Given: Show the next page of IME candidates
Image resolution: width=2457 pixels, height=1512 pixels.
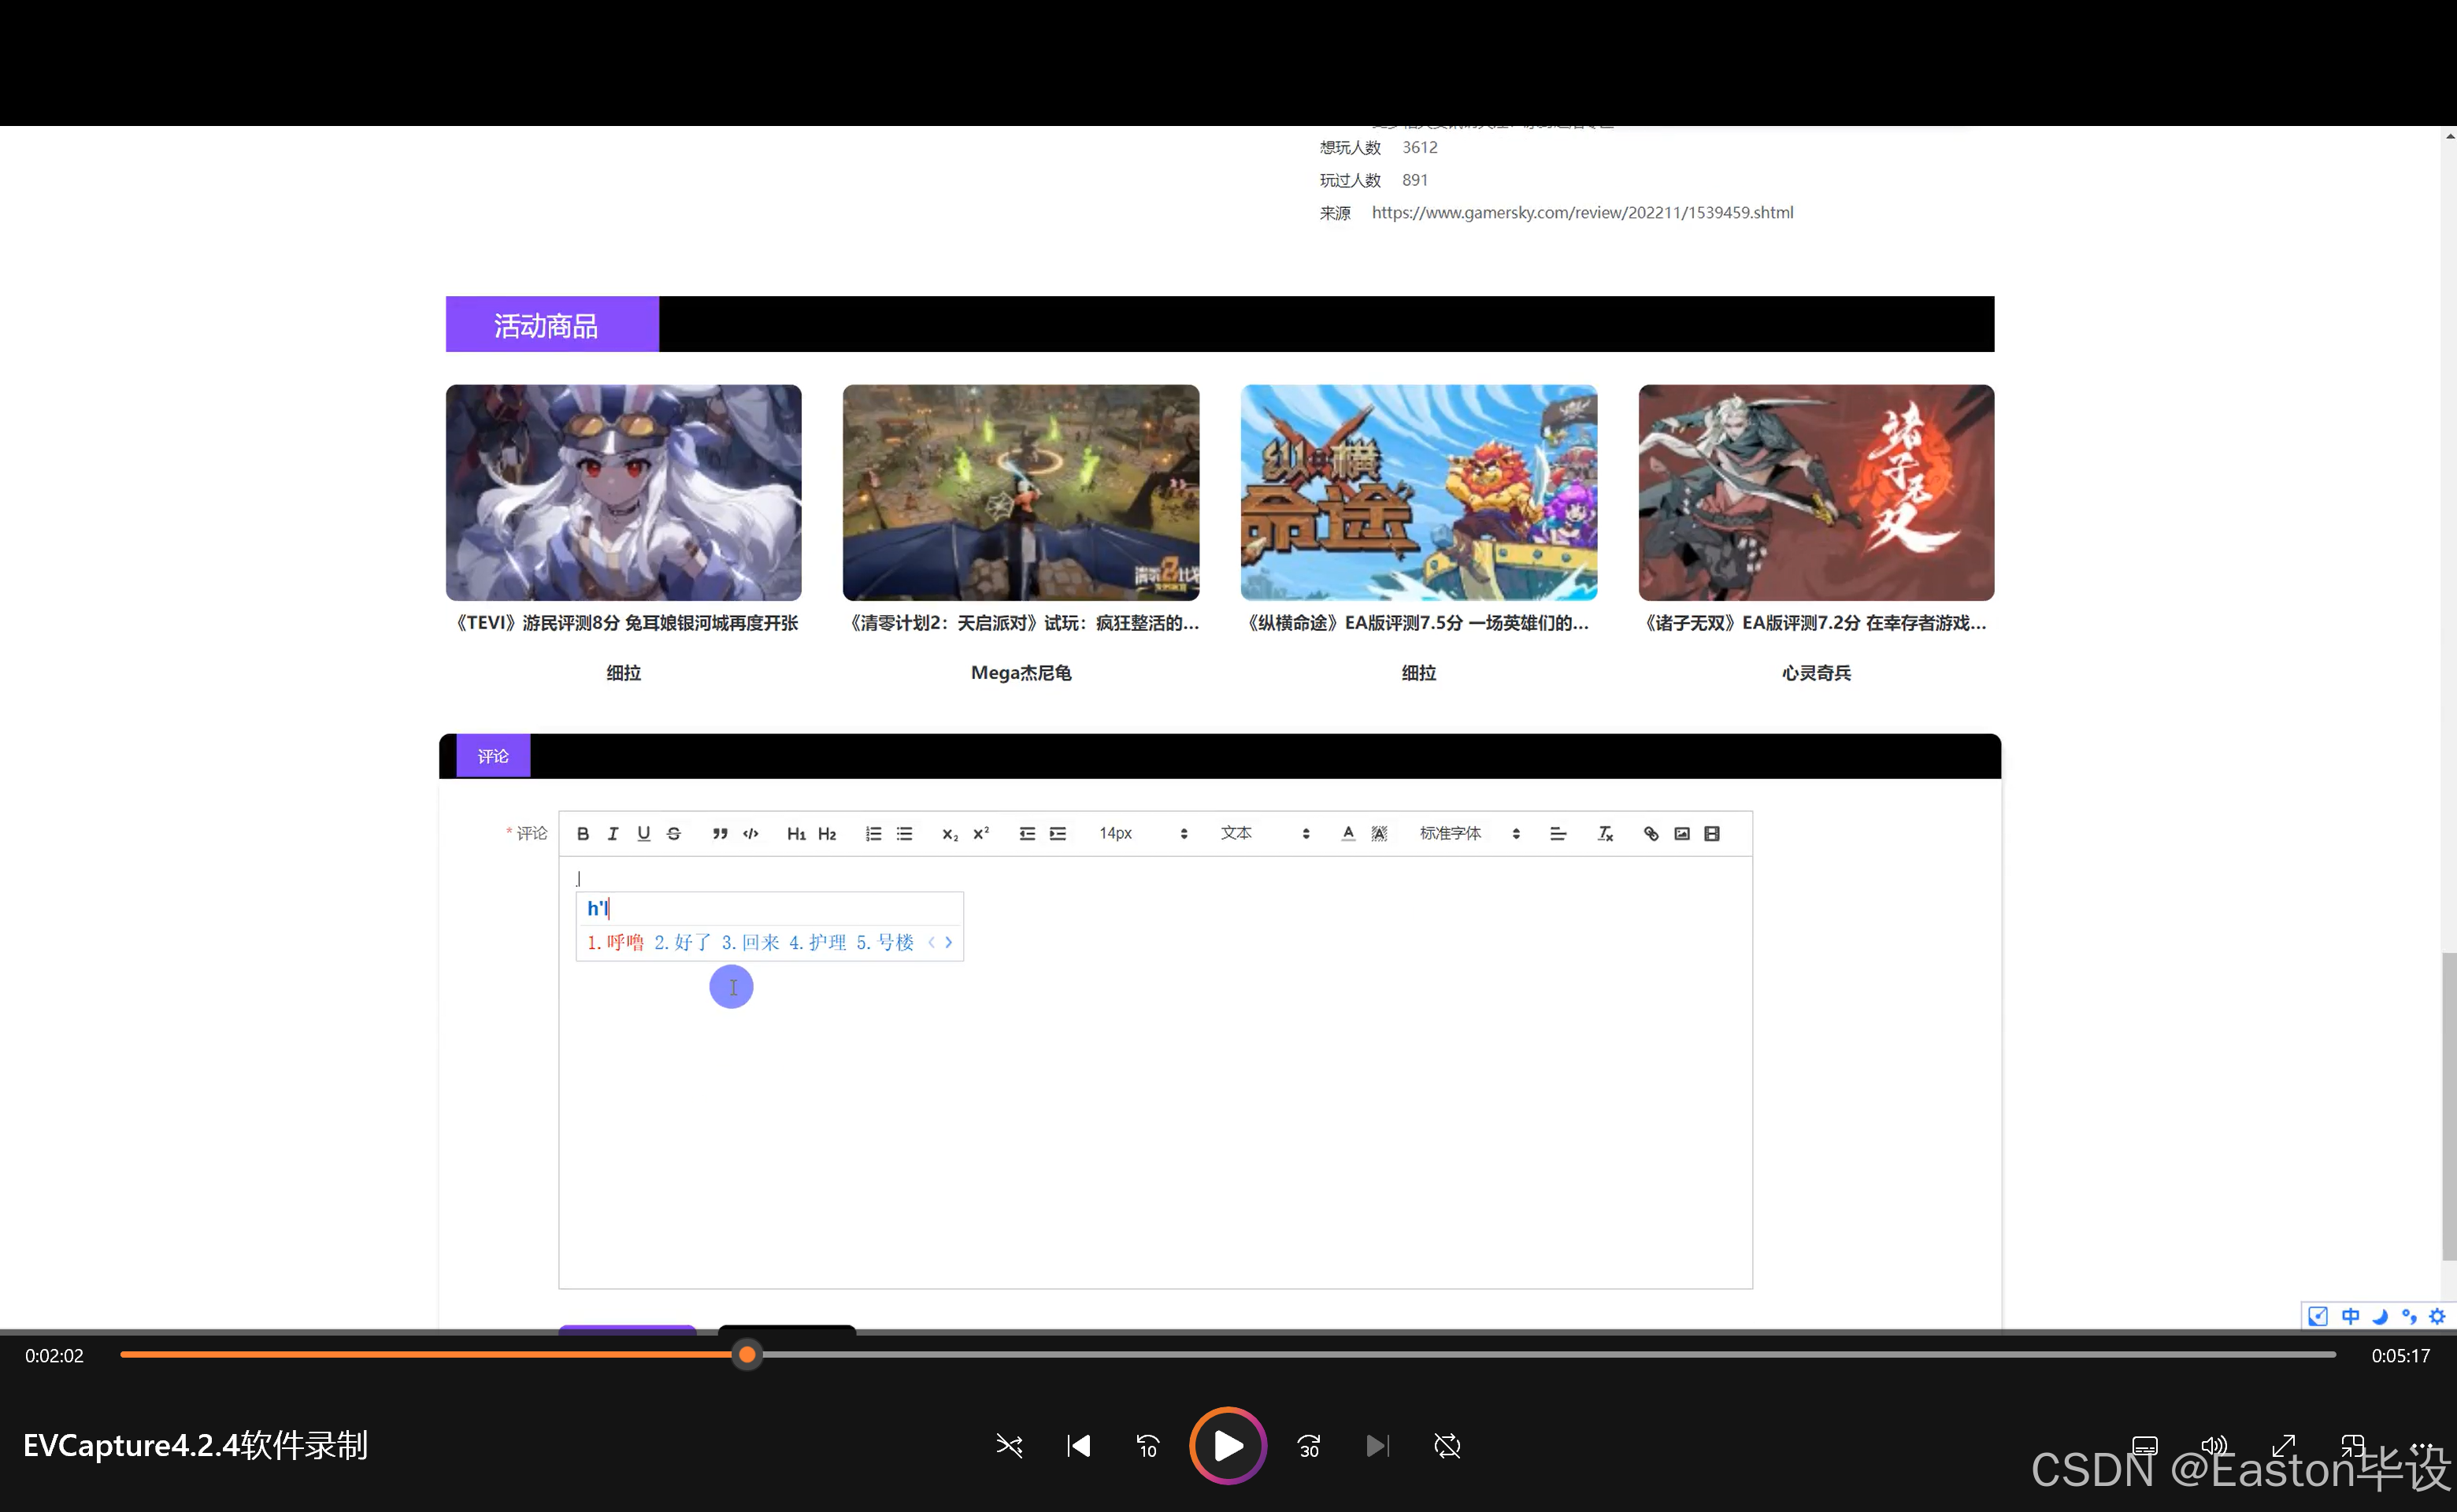Looking at the screenshot, I should [x=949, y=942].
